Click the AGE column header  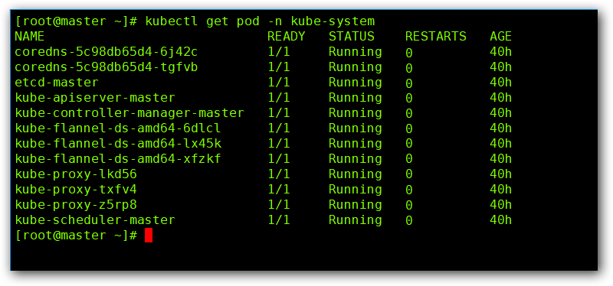tap(501, 37)
